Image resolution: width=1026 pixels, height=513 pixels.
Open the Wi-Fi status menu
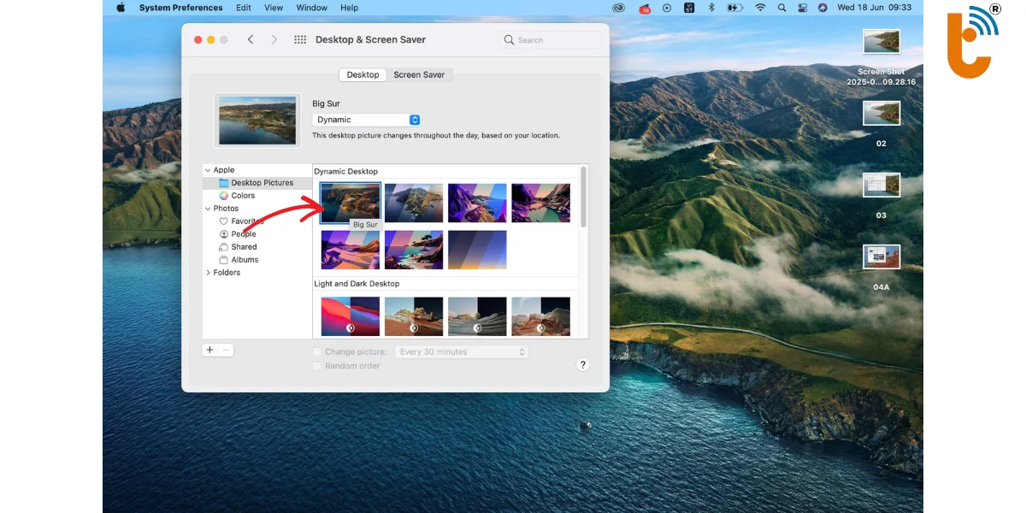760,8
